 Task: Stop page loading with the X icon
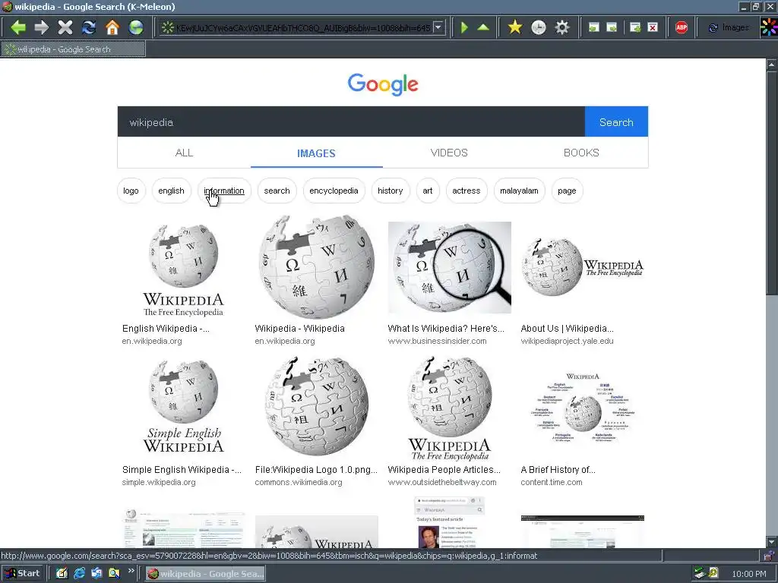65,27
